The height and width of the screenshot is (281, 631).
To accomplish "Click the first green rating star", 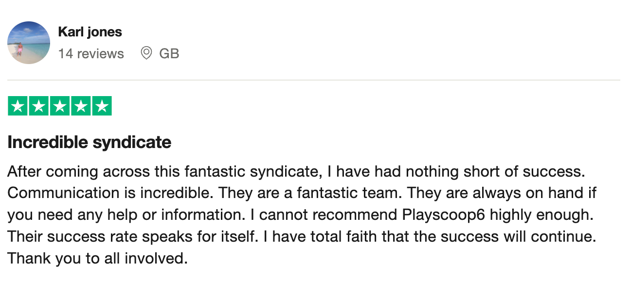I will coord(18,106).
